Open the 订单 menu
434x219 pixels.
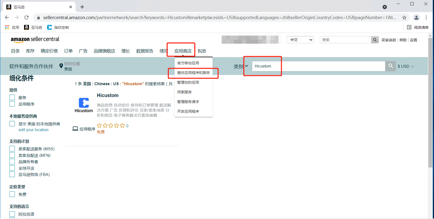click(x=68, y=51)
